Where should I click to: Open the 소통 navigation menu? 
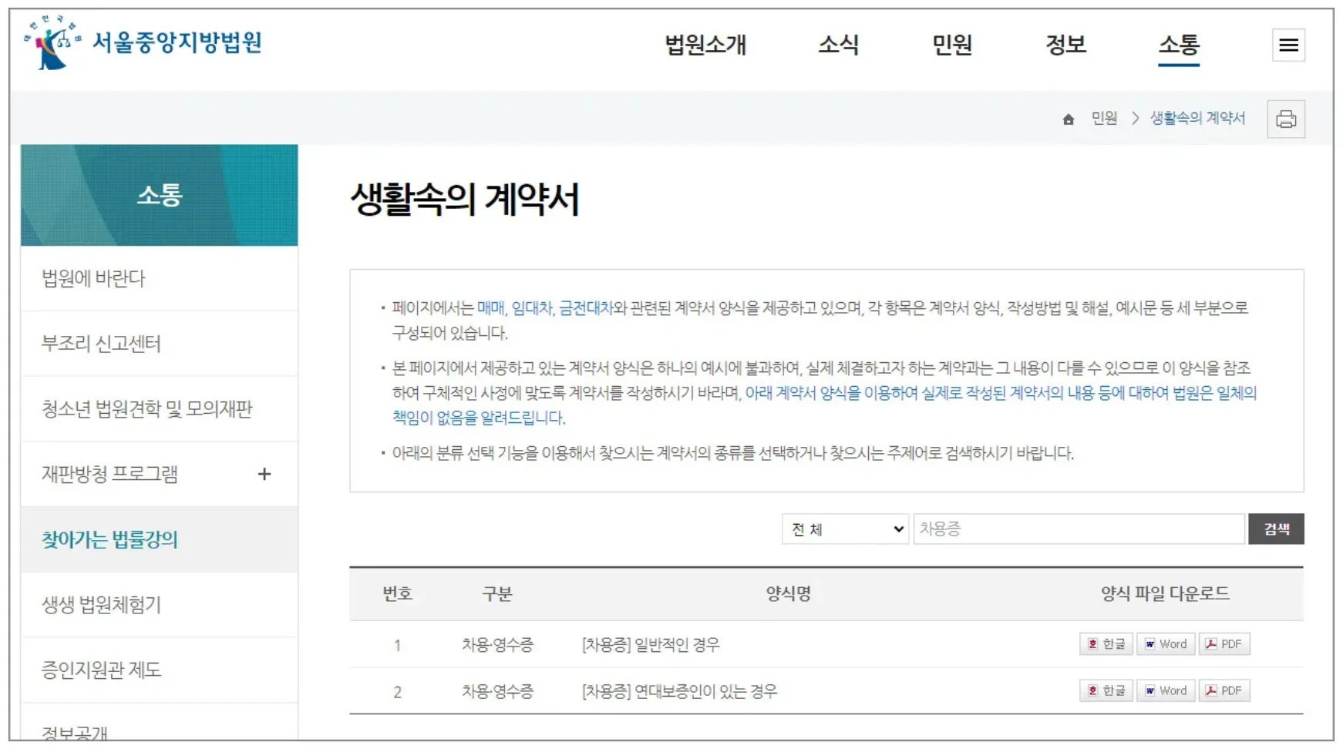tap(1178, 45)
